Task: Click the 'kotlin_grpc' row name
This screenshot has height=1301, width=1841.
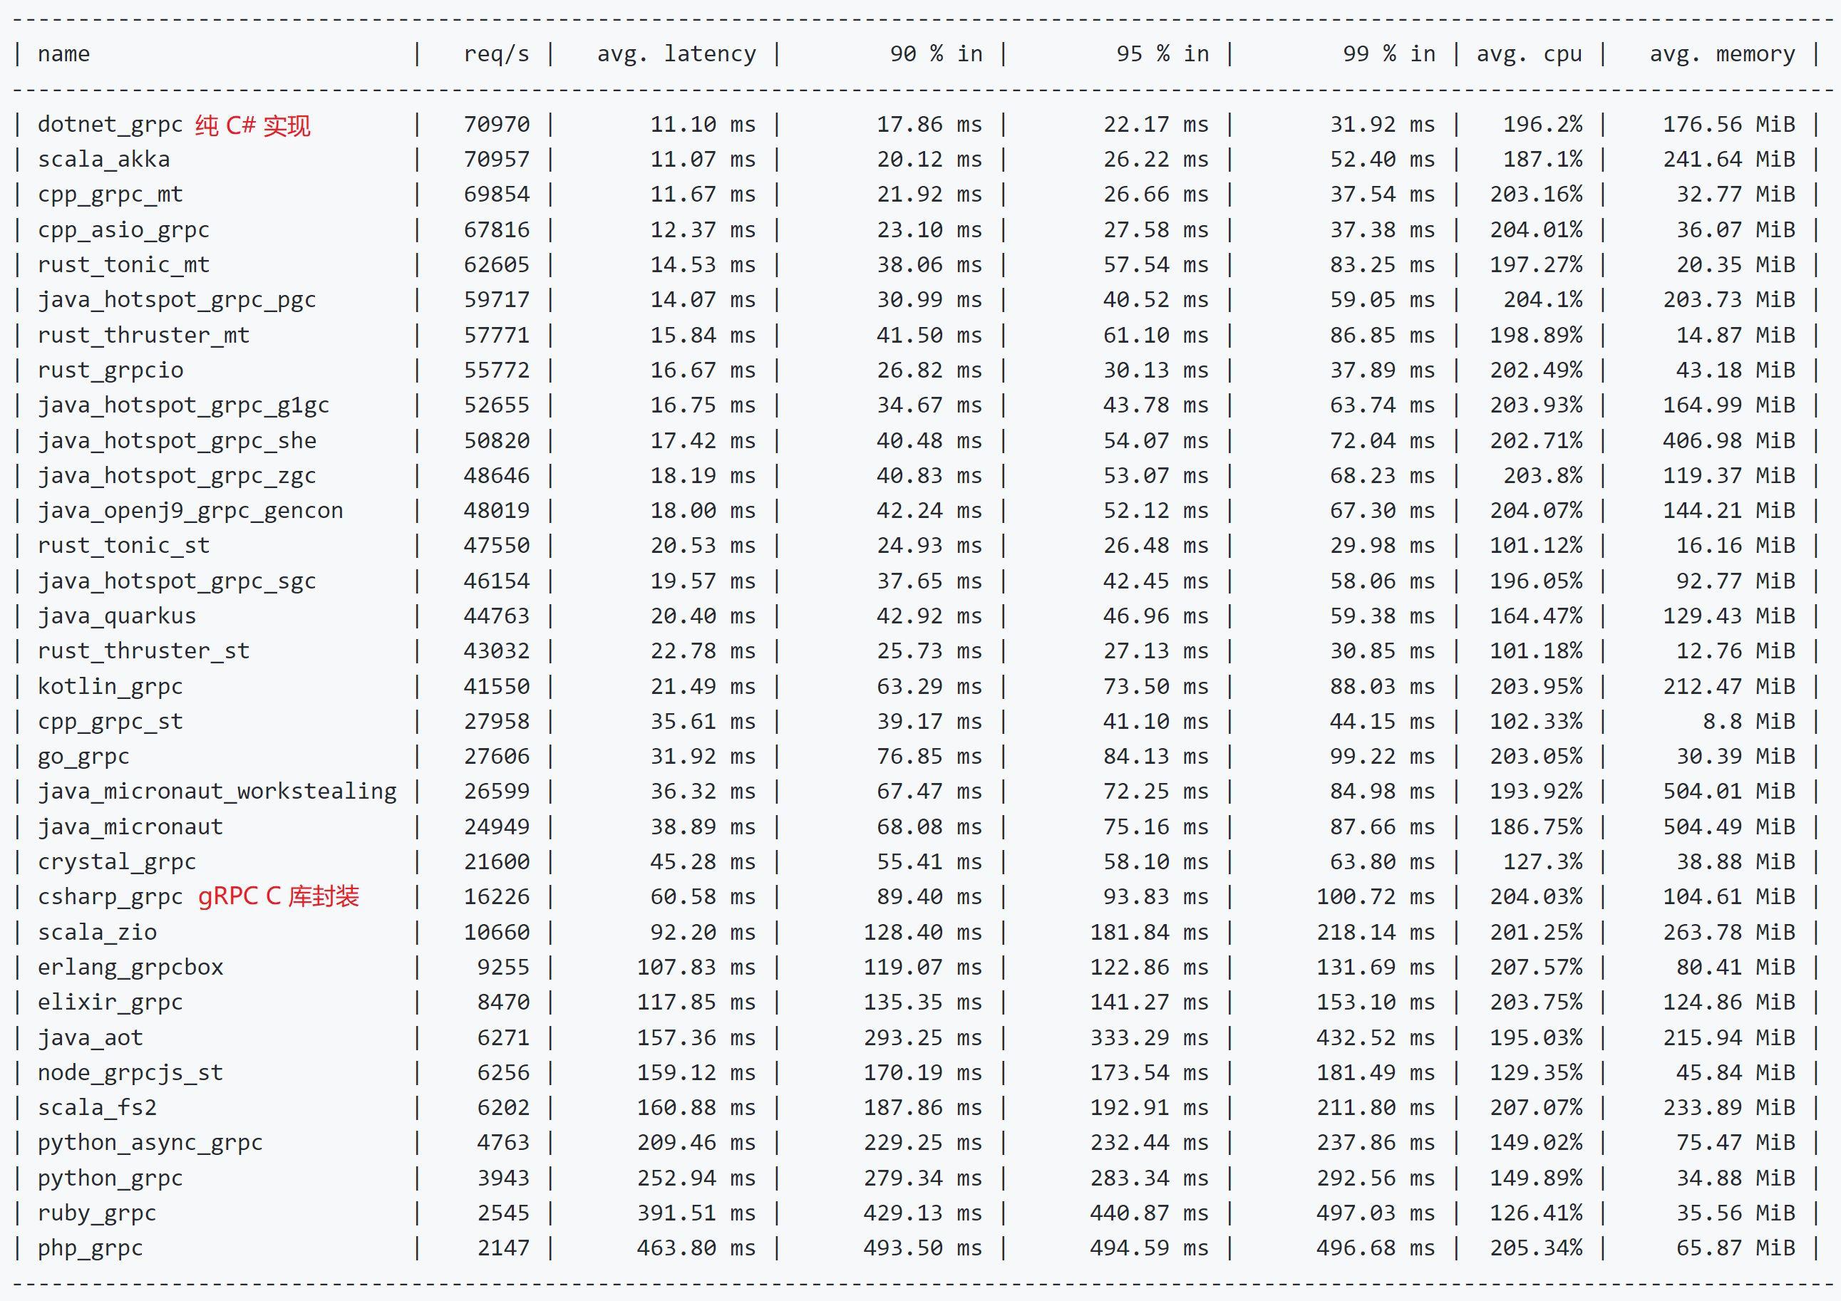Action: coord(110,687)
